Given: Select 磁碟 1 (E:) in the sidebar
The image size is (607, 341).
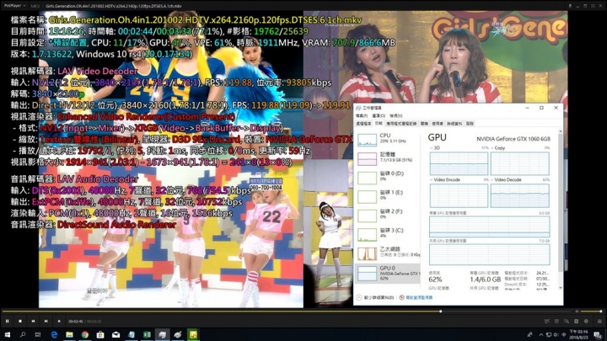Looking at the screenshot, I should (387, 195).
